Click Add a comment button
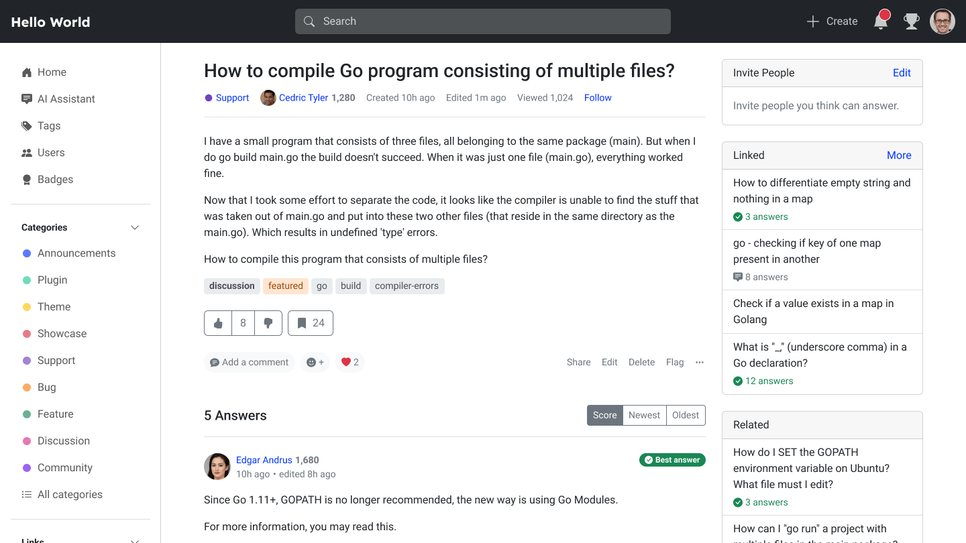This screenshot has height=543, width=966. pyautogui.click(x=250, y=362)
